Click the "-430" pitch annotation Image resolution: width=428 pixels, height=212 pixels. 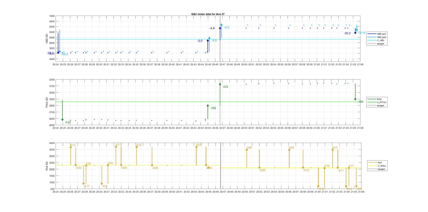coord(68,122)
